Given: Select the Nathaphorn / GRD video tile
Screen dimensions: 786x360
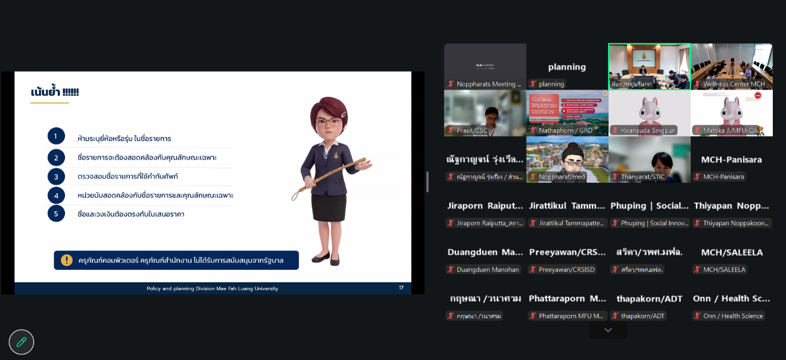Looking at the screenshot, I should pos(567,113).
